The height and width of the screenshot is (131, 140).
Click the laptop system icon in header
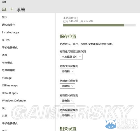pos(4,9)
